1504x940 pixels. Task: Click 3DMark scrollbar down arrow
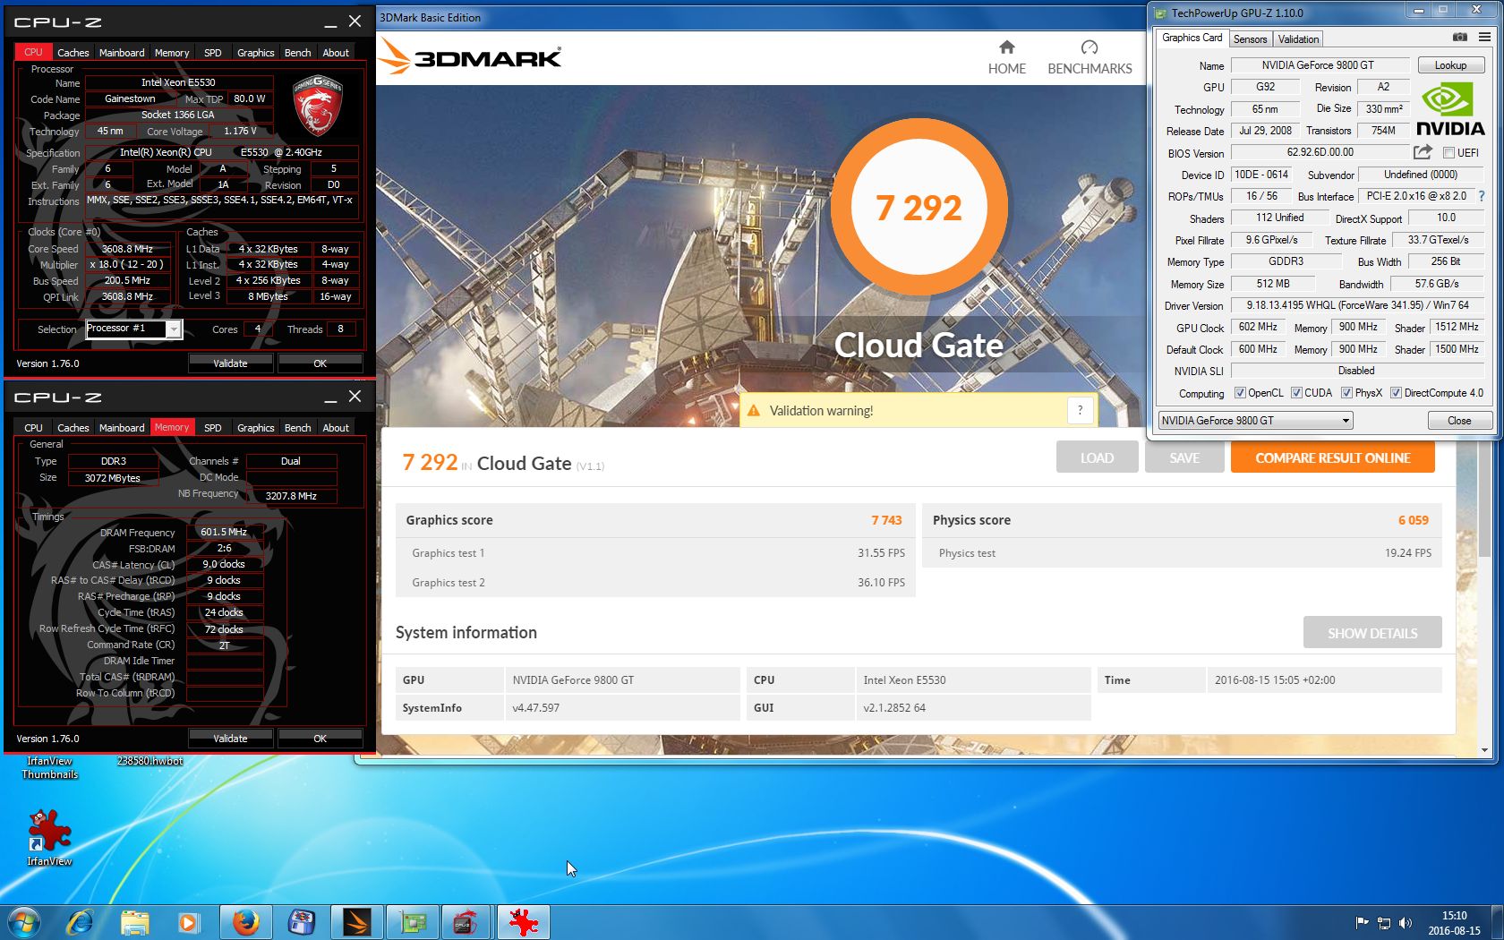click(1484, 750)
